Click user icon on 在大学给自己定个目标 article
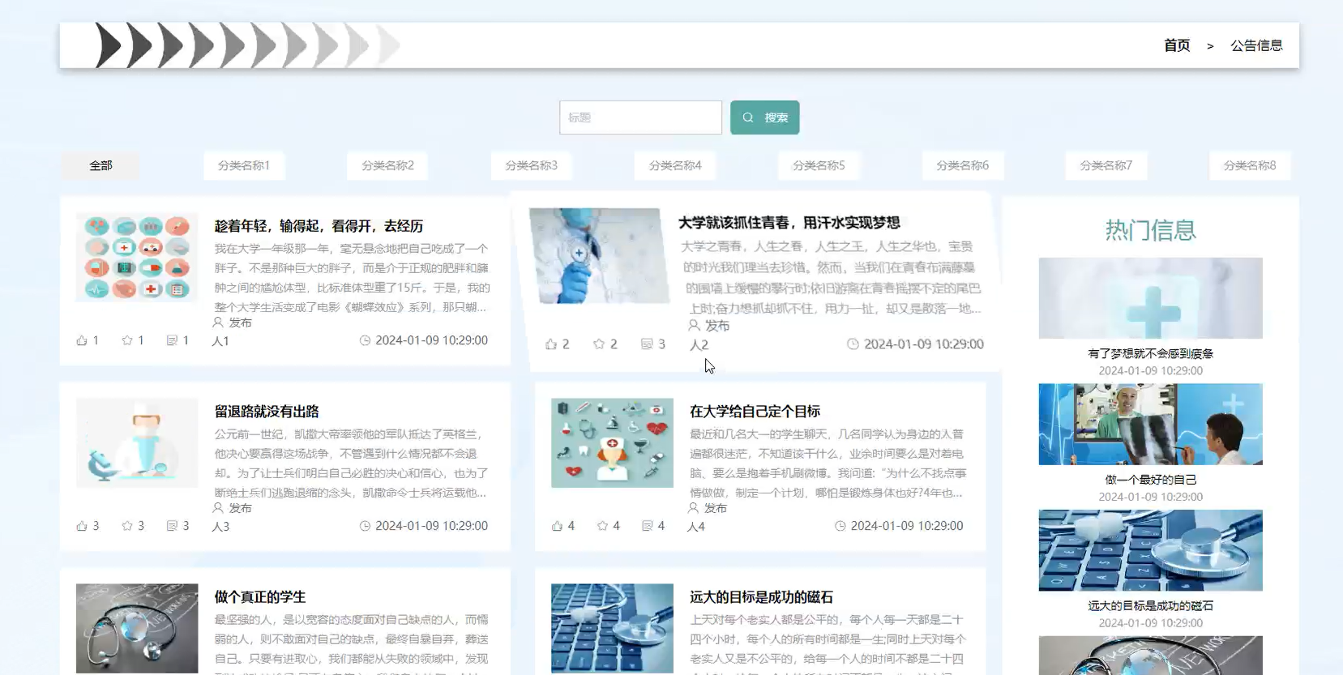Image resolution: width=1343 pixels, height=675 pixels. click(x=693, y=508)
